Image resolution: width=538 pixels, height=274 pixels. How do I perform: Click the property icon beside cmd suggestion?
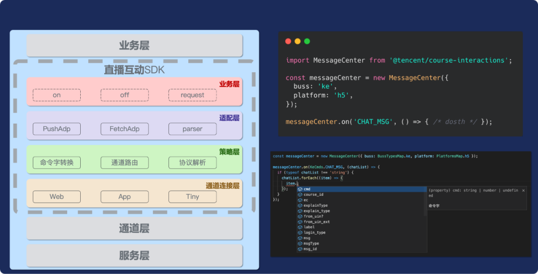[x=300, y=189]
